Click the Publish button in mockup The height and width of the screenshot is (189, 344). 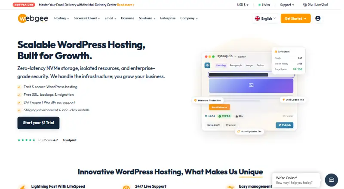[285, 125]
